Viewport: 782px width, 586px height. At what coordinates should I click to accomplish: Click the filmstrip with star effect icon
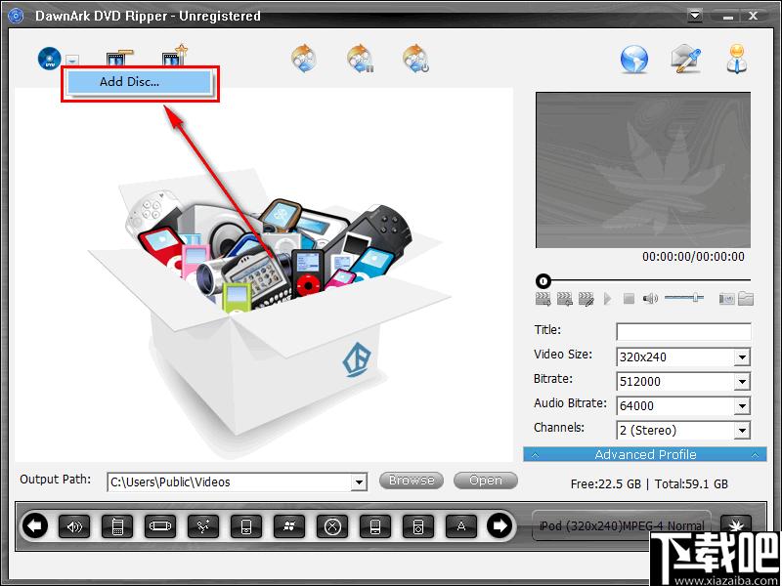point(175,58)
